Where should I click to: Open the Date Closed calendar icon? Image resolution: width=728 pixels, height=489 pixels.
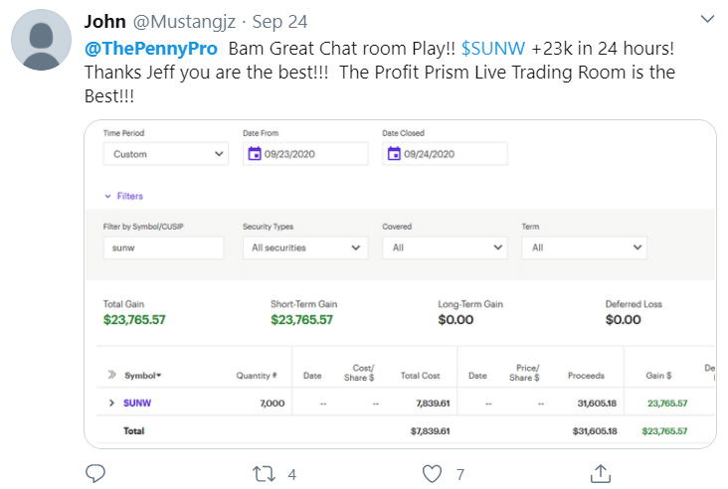(394, 154)
